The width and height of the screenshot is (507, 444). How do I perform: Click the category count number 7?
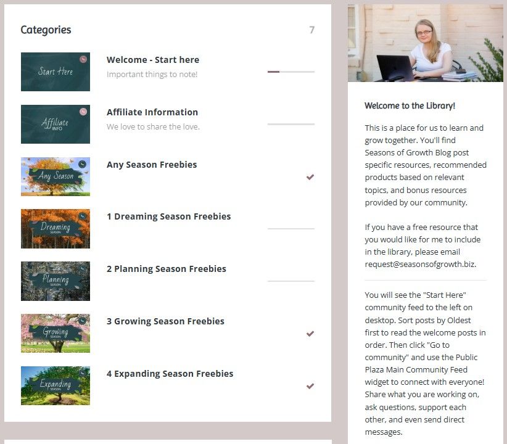pyautogui.click(x=311, y=30)
